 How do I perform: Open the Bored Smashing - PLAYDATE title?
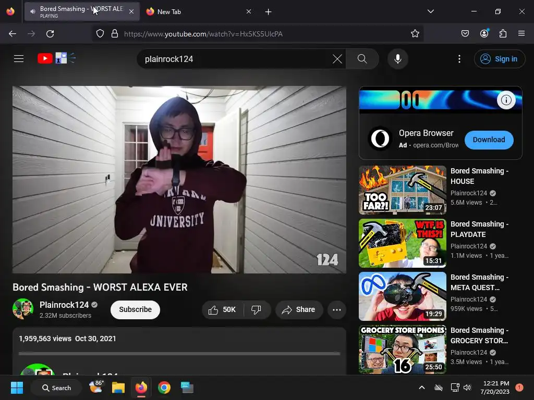coord(480,229)
